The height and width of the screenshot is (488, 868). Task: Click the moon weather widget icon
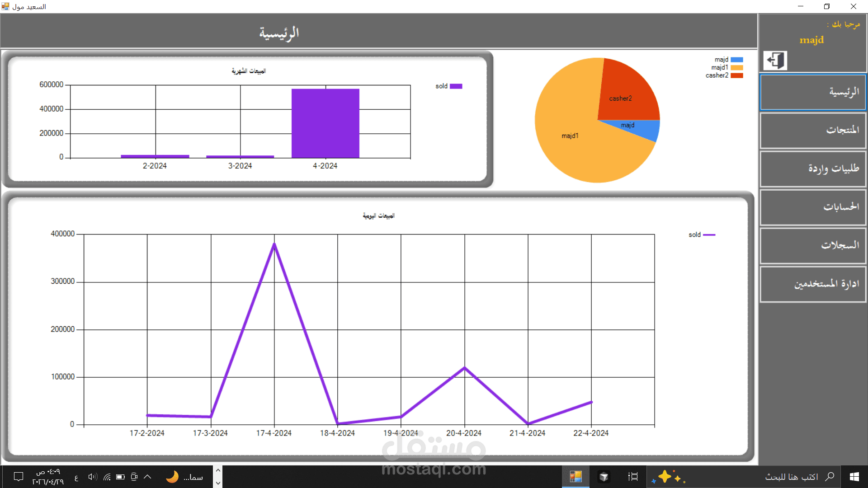pos(172,477)
